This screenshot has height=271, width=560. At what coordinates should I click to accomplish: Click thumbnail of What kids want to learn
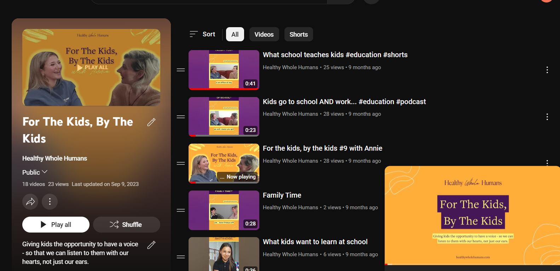pyautogui.click(x=224, y=254)
